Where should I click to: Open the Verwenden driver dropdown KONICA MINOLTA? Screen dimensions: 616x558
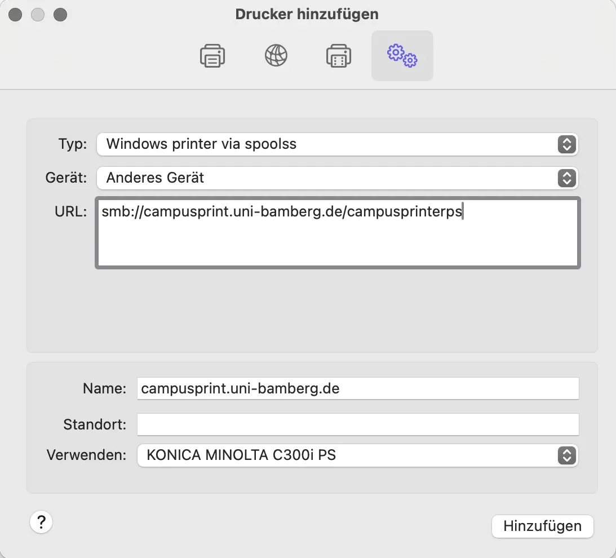pyautogui.click(x=357, y=455)
